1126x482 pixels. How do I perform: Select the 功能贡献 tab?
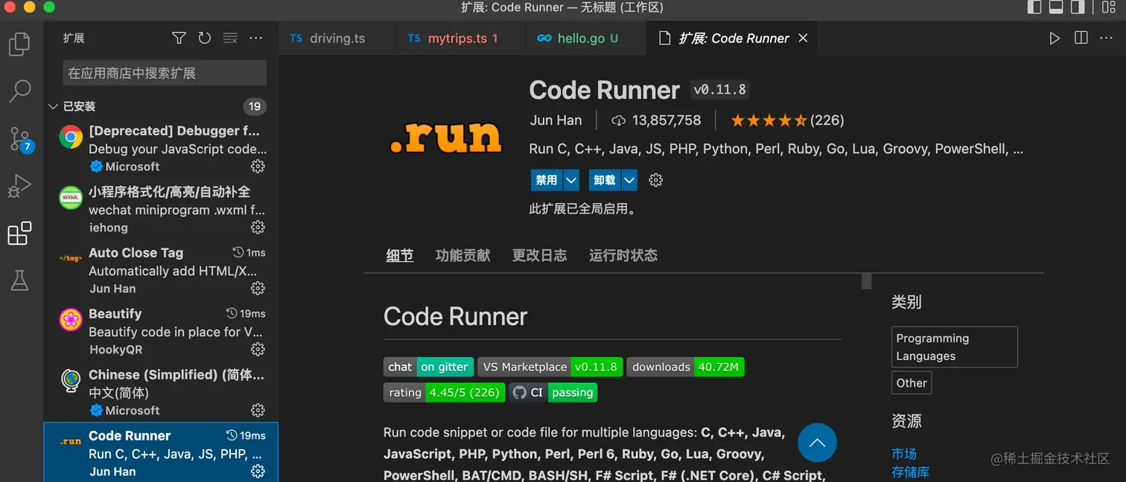click(x=462, y=255)
